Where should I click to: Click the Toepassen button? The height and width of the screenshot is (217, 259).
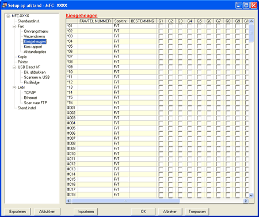tap(197, 212)
